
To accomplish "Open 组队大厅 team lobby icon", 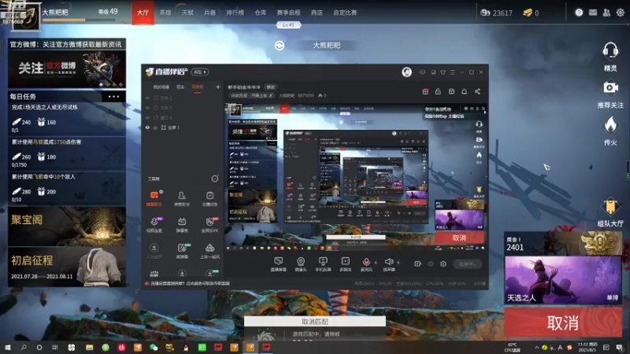I will point(610,207).
